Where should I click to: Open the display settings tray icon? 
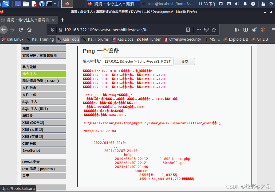click(221, 4)
